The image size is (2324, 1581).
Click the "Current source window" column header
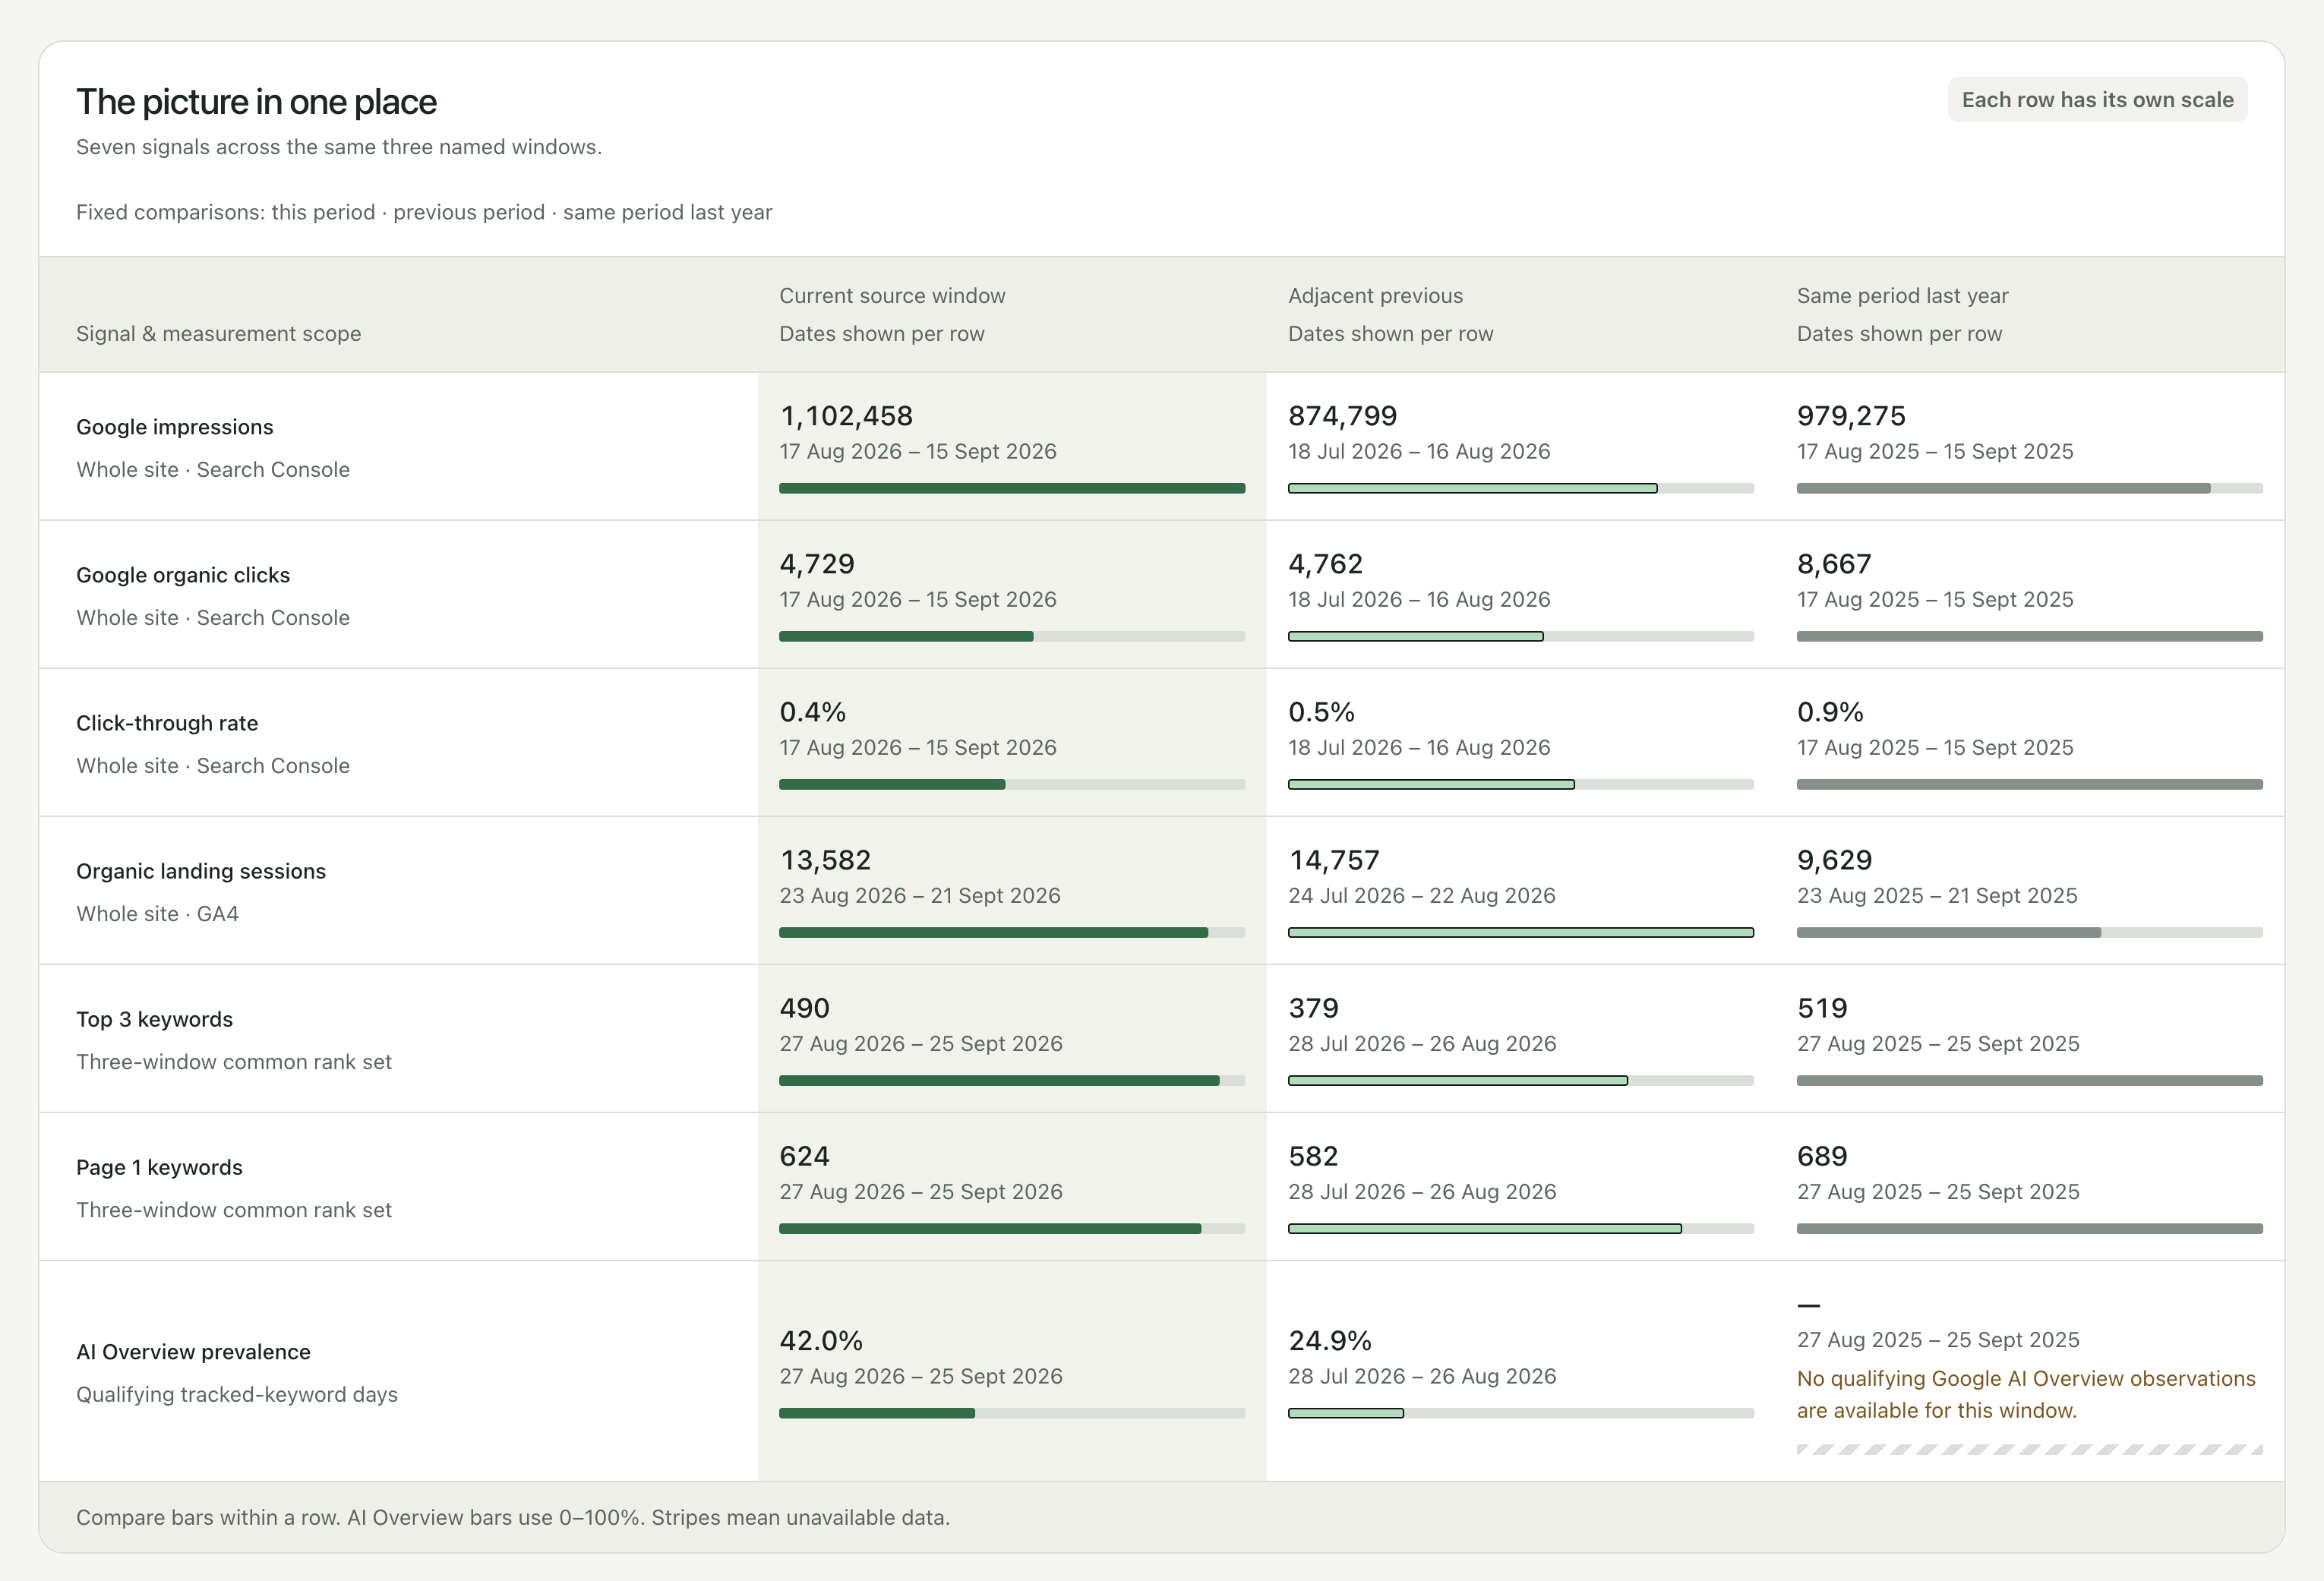coord(892,296)
